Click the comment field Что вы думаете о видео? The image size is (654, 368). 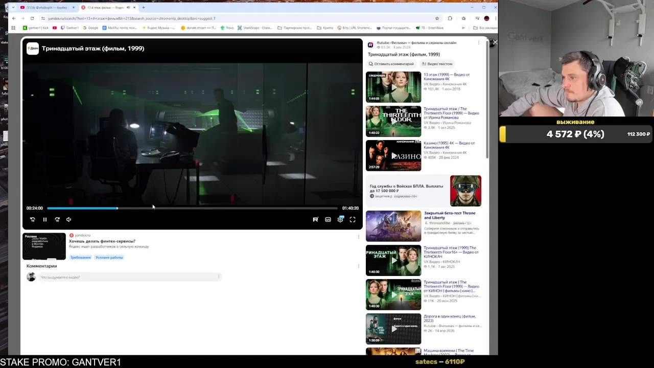pyautogui.click(x=129, y=277)
